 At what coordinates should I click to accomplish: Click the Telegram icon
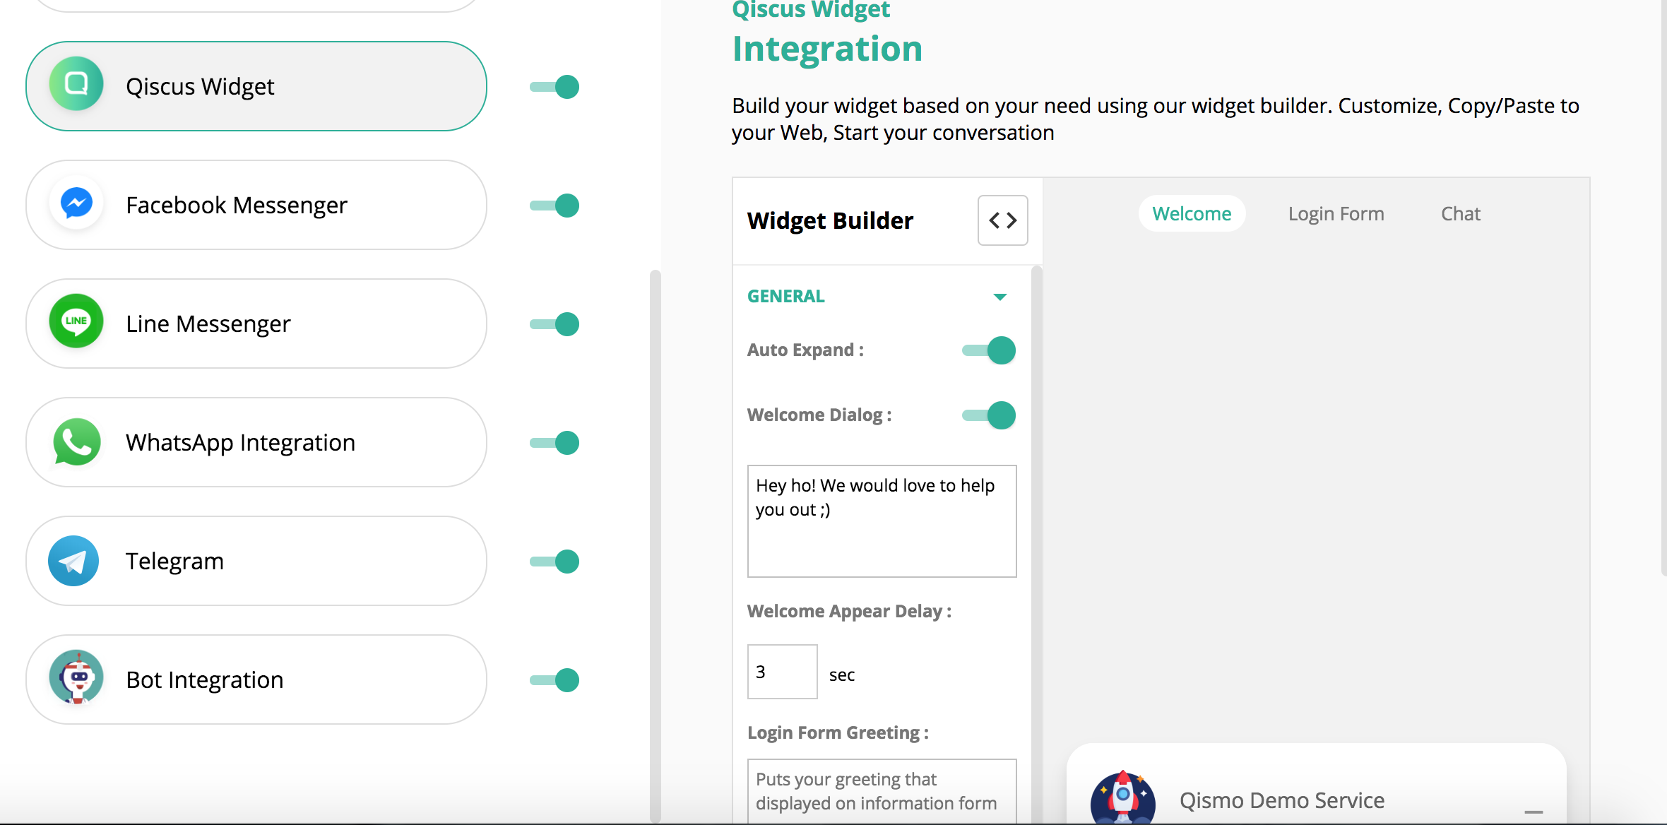click(x=76, y=559)
